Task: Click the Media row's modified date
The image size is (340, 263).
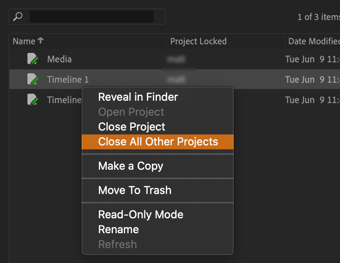Action: (x=311, y=59)
